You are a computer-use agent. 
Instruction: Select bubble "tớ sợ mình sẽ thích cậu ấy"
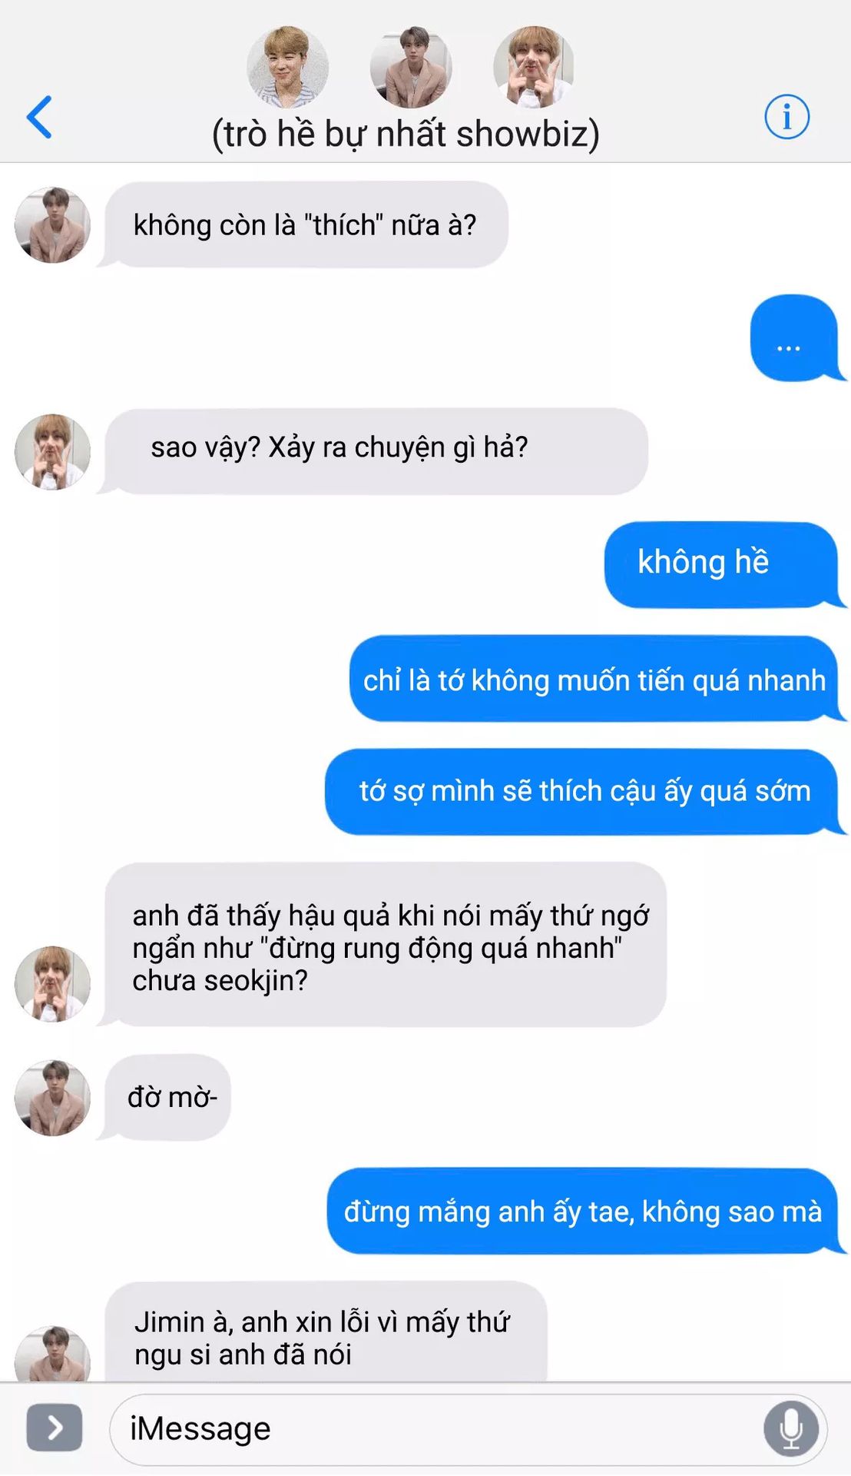pyautogui.click(x=582, y=792)
